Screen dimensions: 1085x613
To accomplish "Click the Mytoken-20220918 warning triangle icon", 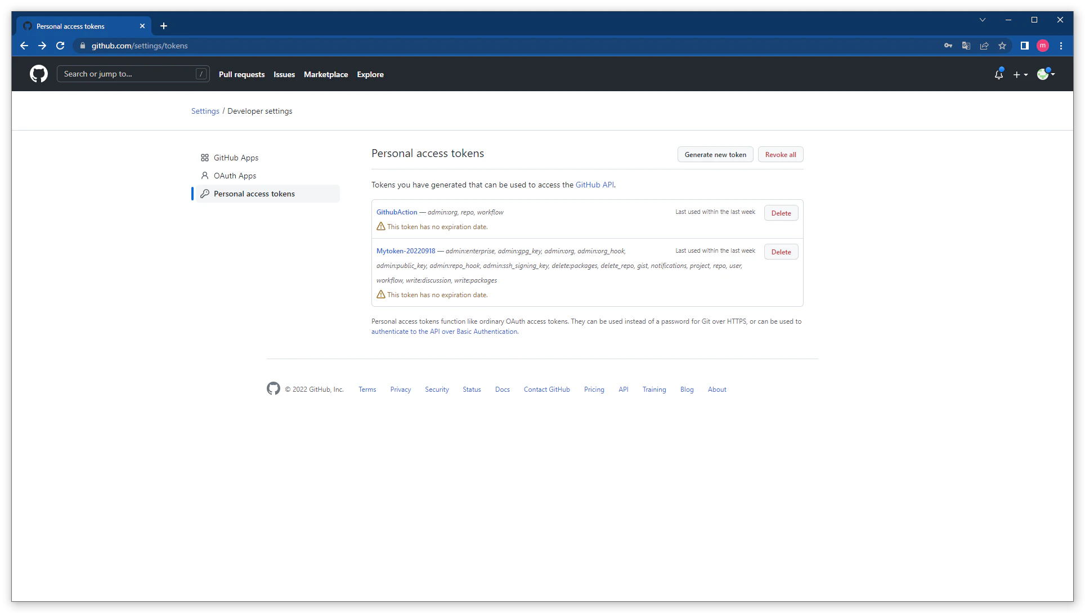I will coord(381,294).
